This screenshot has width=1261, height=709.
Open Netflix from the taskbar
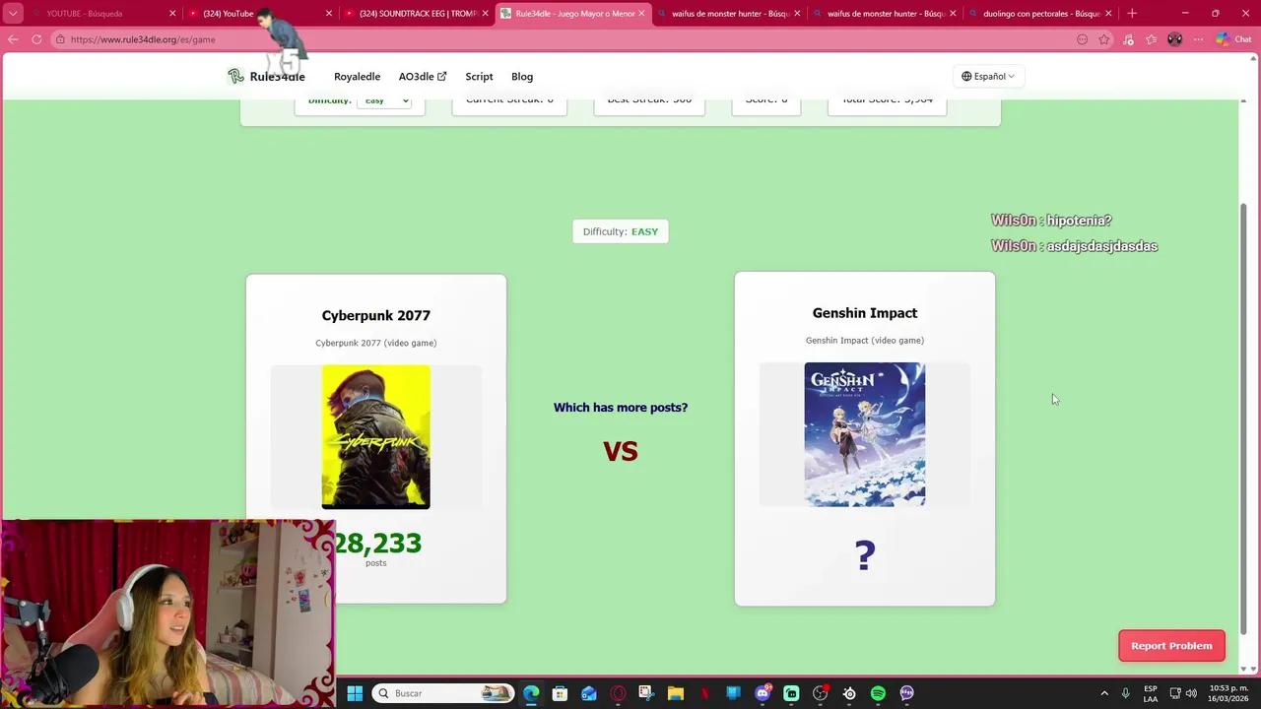(x=704, y=693)
